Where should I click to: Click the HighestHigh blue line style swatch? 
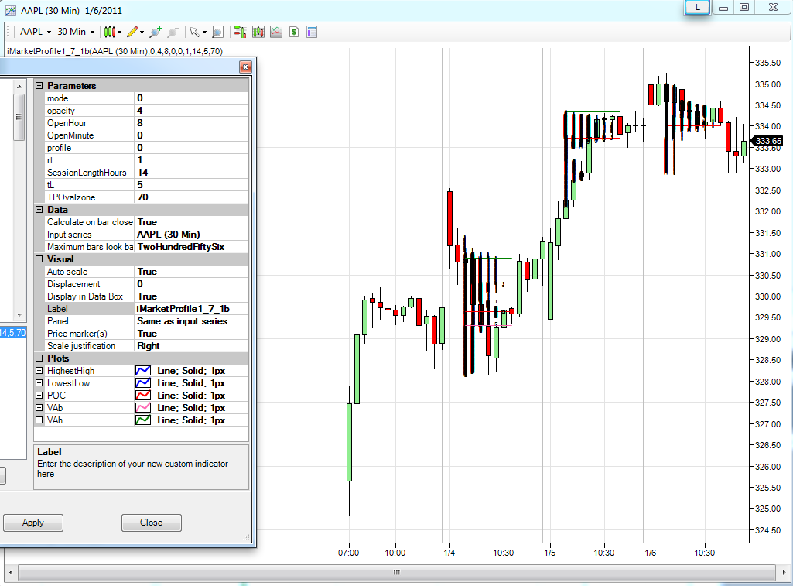pyautogui.click(x=143, y=371)
